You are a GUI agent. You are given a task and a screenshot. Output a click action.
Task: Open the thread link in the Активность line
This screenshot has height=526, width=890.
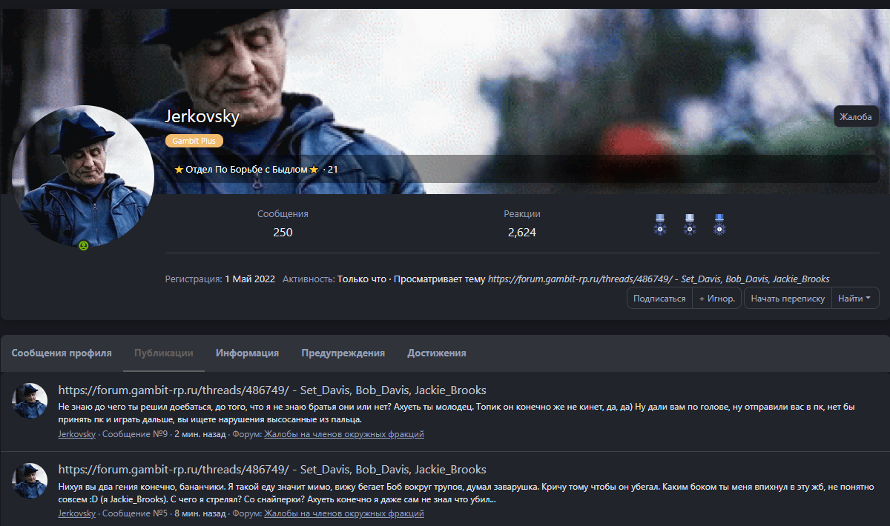(x=658, y=279)
